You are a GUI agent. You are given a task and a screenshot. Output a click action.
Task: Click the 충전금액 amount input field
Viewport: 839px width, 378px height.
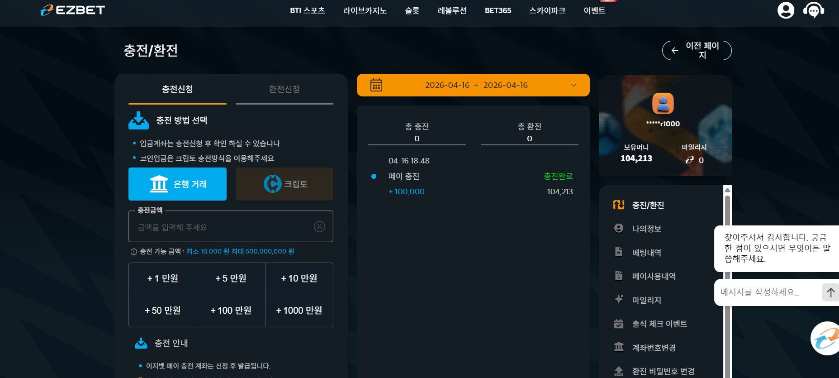click(x=231, y=227)
